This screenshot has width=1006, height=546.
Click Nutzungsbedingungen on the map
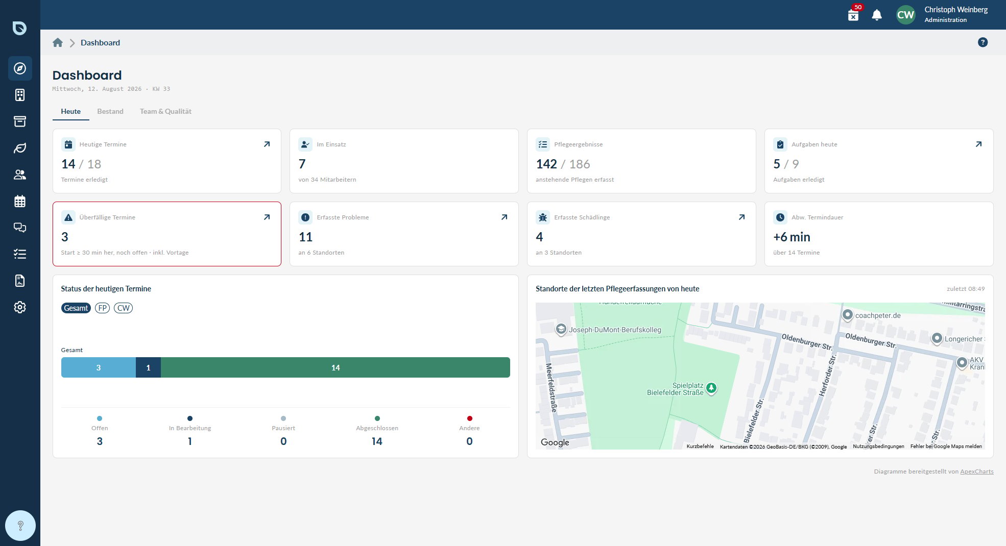tap(878, 446)
